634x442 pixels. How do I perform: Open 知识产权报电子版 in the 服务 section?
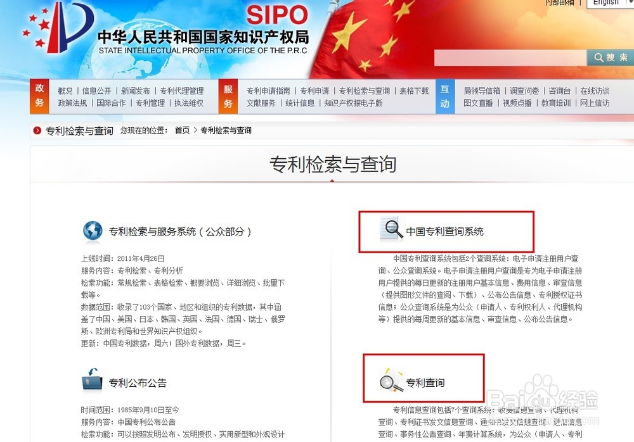point(353,103)
